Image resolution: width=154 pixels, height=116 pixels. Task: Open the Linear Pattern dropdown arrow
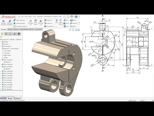[61, 26]
